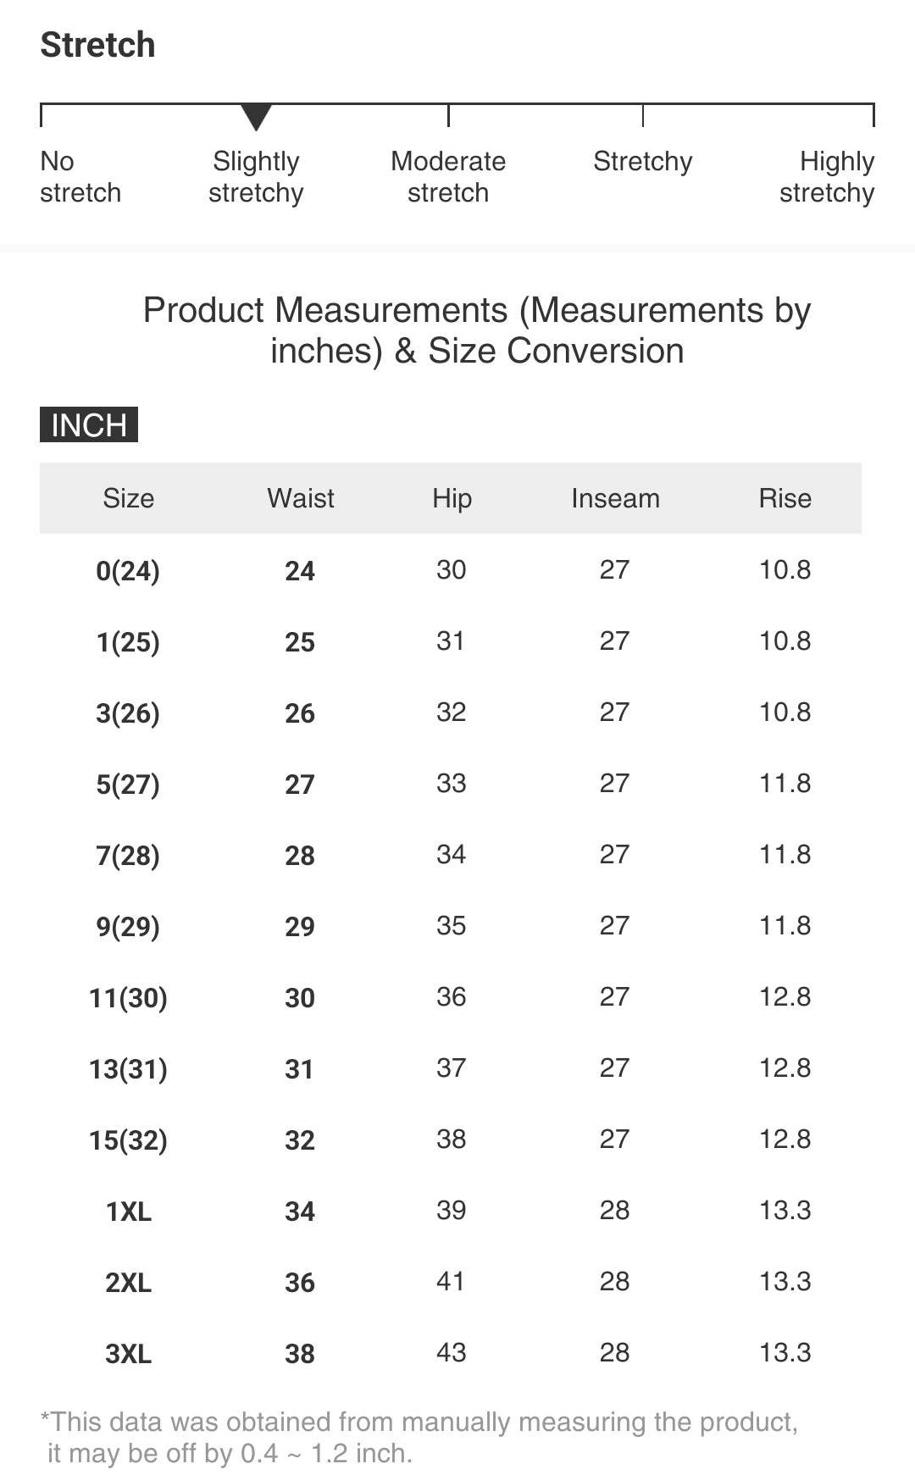Viewport: 915px width, 1475px height.
Task: Select the 2XL size label
Action: click(x=128, y=1283)
